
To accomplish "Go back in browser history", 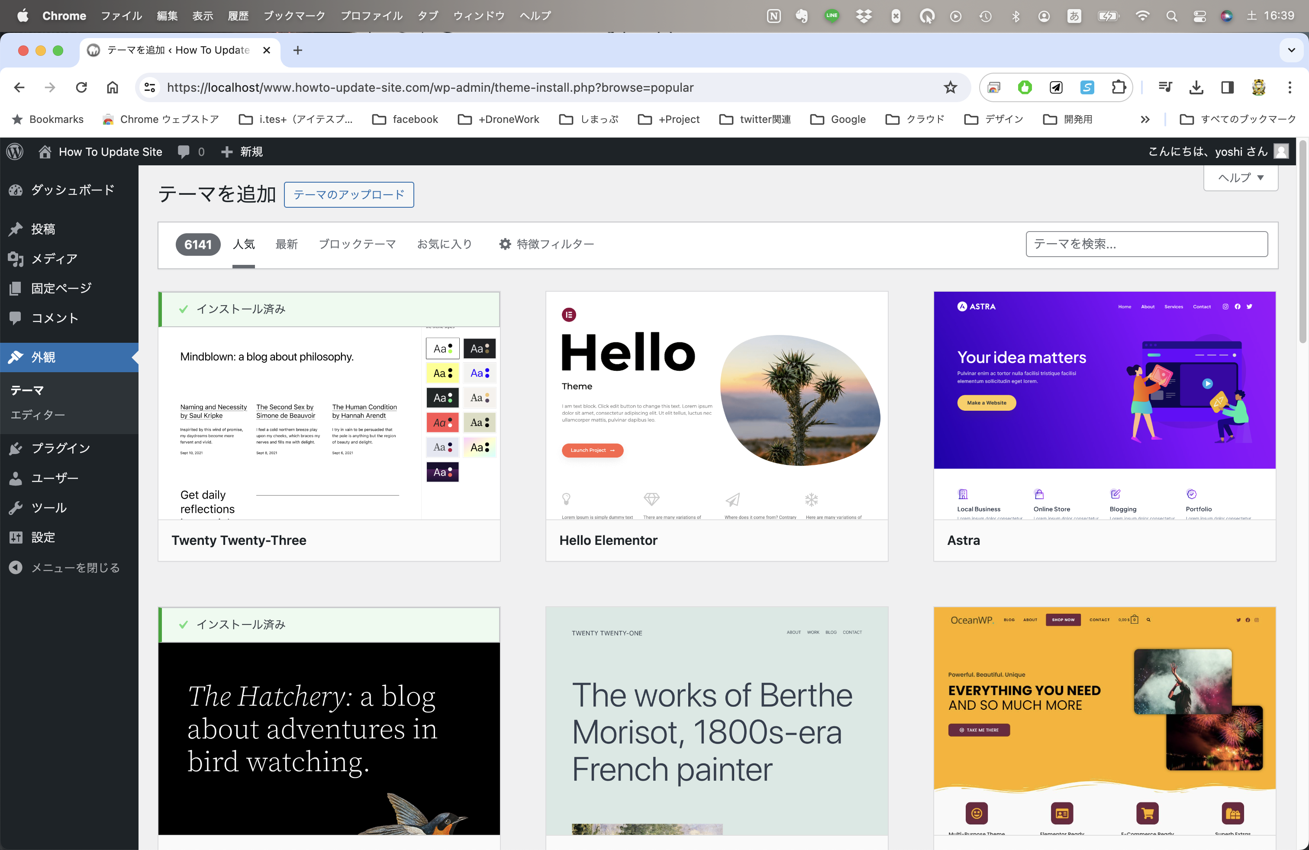I will pyautogui.click(x=19, y=87).
